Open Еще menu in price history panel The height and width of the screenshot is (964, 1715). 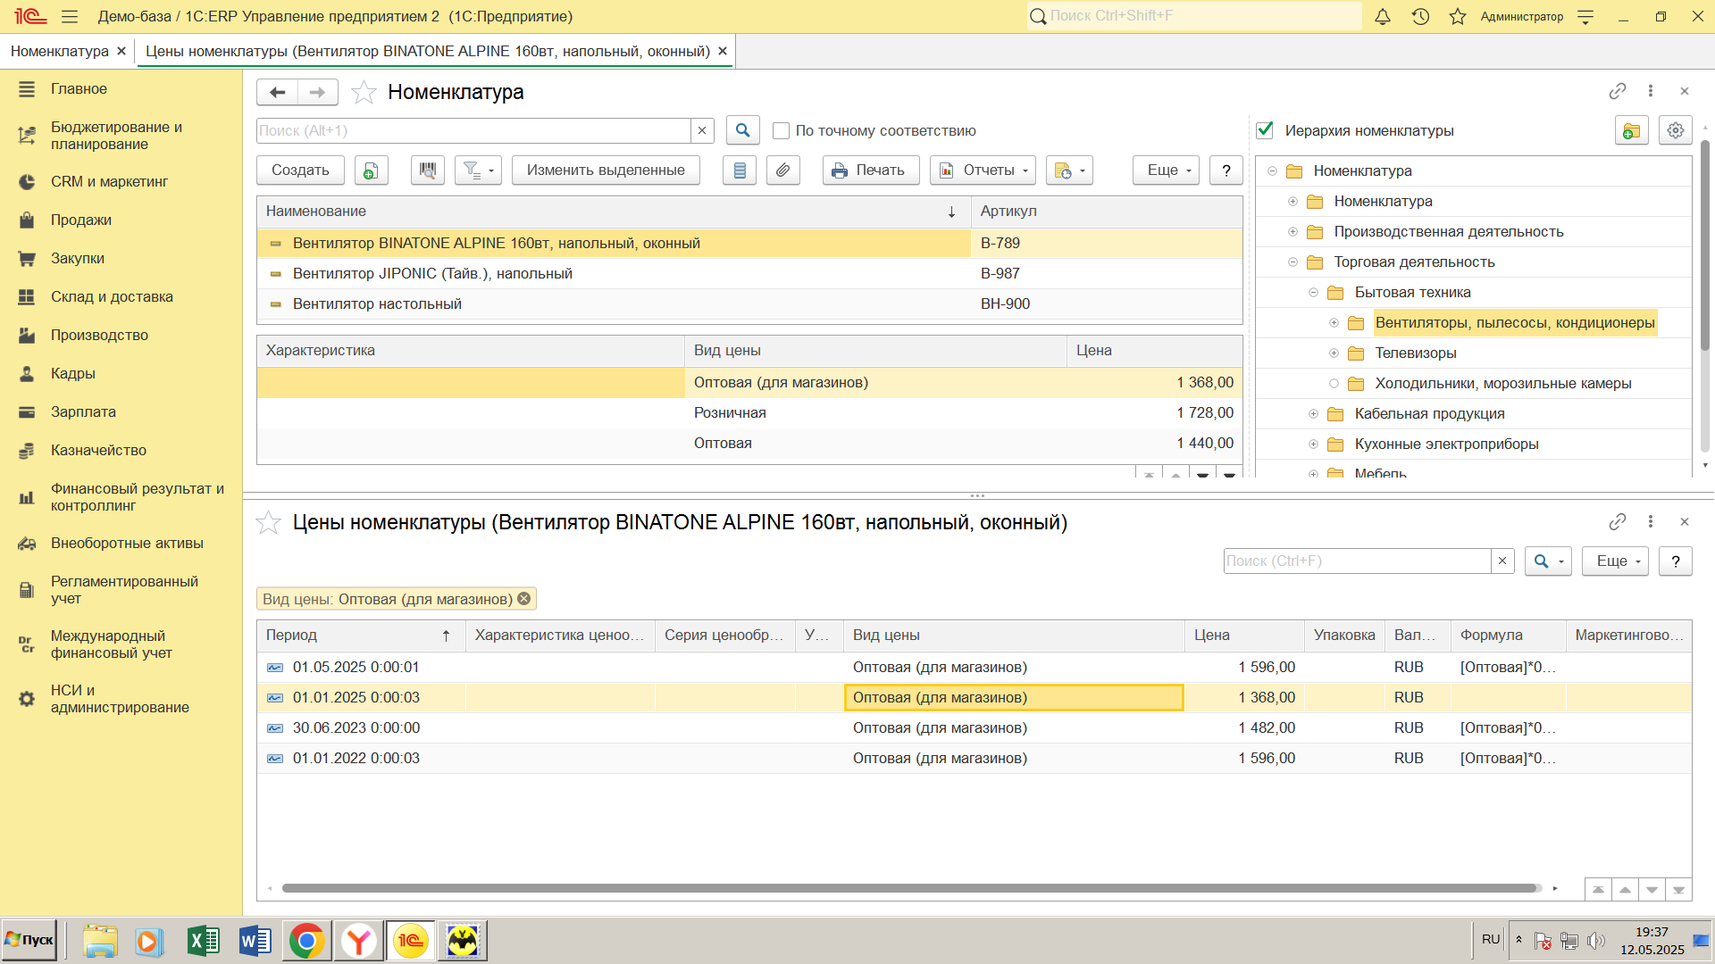[x=1615, y=561]
